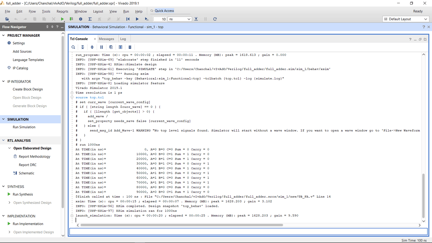Image resolution: width=432 pixels, height=243 pixels.
Task: Open the Simulation Settings gear icon
Action: click(x=80, y=19)
